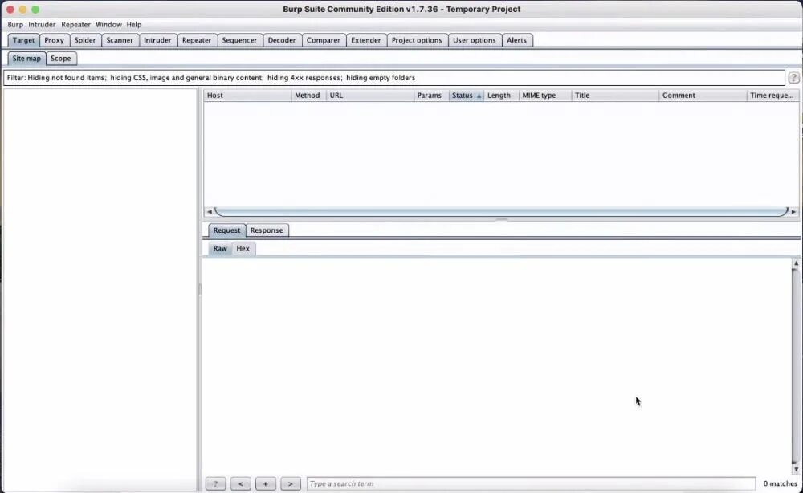
Task: Switch to the Sequencer tab
Action: click(239, 40)
